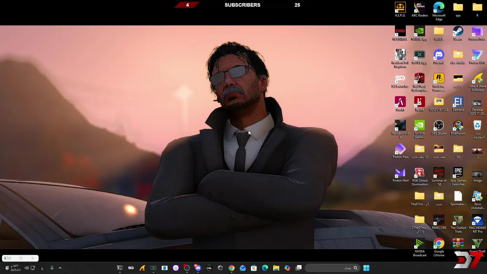Viewport: 487px width, 274px height.
Task: Open Proton Mail
Action: pos(400,175)
